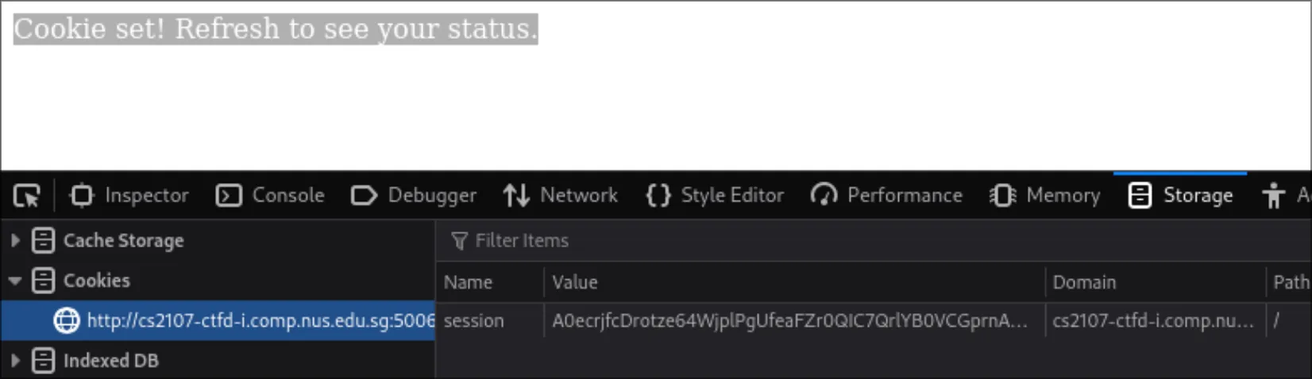Open the Memory tab
1312x379 pixels.
click(x=1045, y=195)
